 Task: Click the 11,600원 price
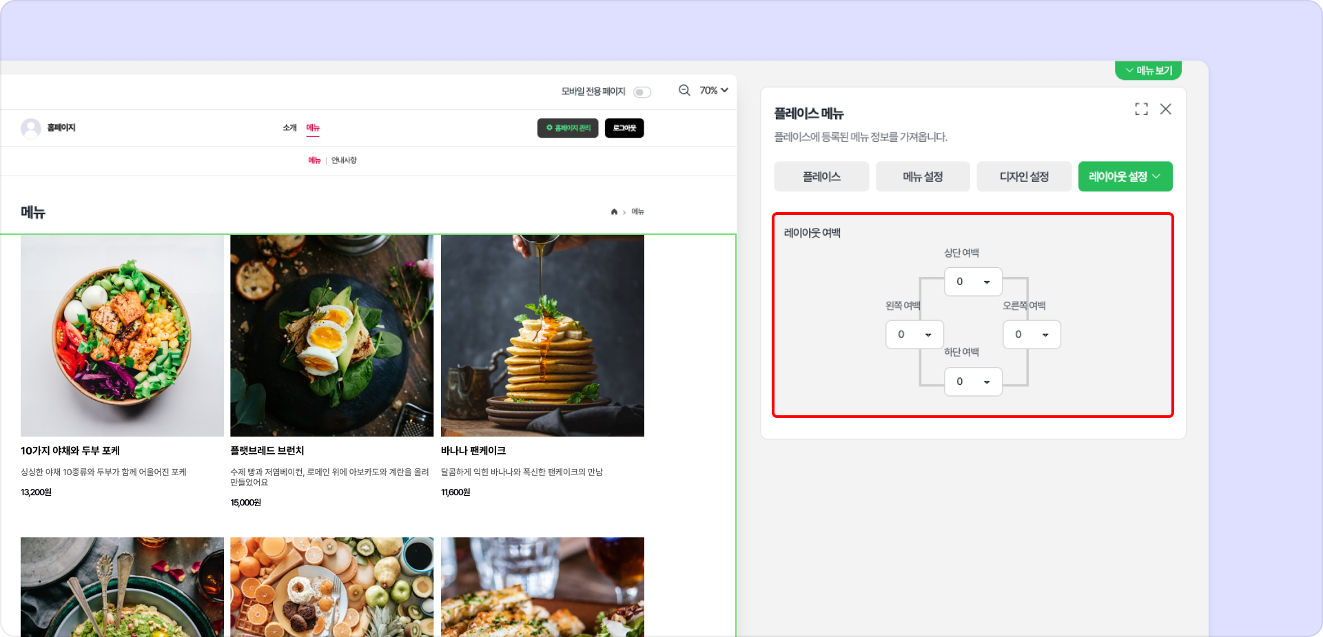click(455, 492)
